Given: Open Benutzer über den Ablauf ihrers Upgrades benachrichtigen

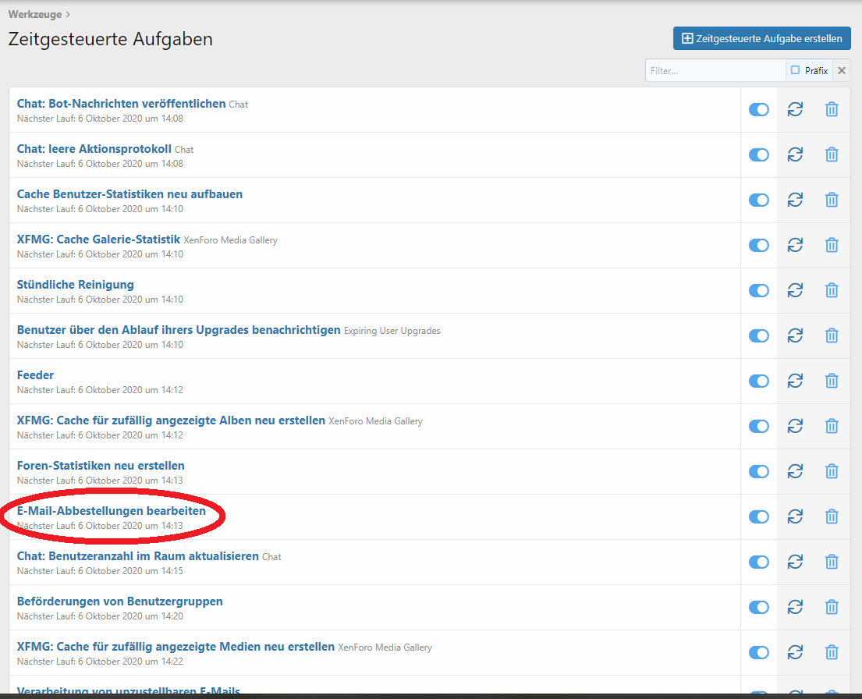Looking at the screenshot, I should click(179, 330).
